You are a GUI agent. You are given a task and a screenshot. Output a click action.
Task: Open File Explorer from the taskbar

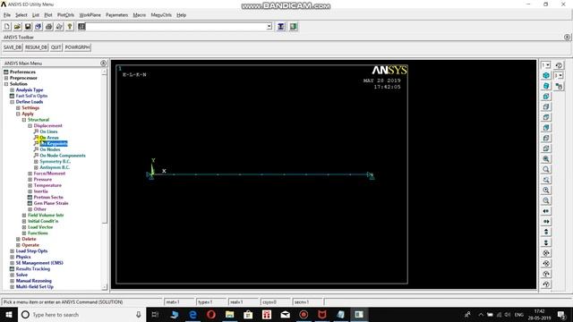[x=229, y=314]
